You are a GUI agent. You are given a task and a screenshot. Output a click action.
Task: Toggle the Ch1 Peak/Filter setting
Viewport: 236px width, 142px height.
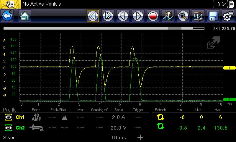[x=64, y=117]
